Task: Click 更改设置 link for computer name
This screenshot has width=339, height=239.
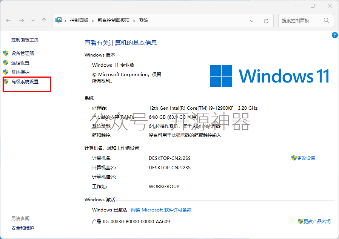Action: coord(306,158)
